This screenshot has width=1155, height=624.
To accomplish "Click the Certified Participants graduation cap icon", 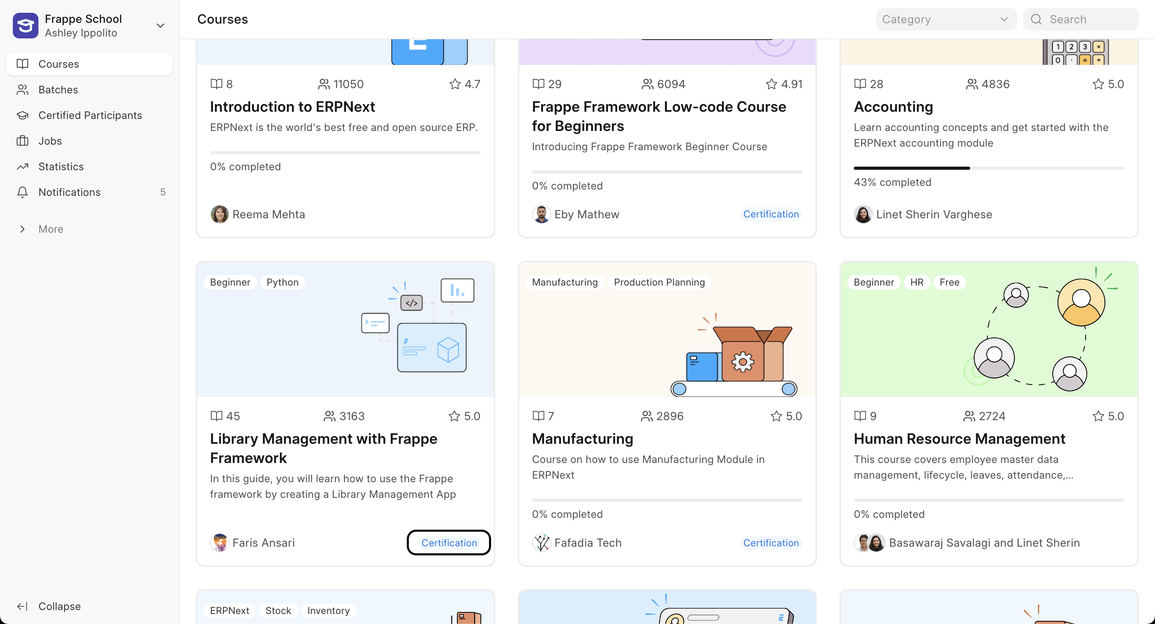I will coord(22,115).
